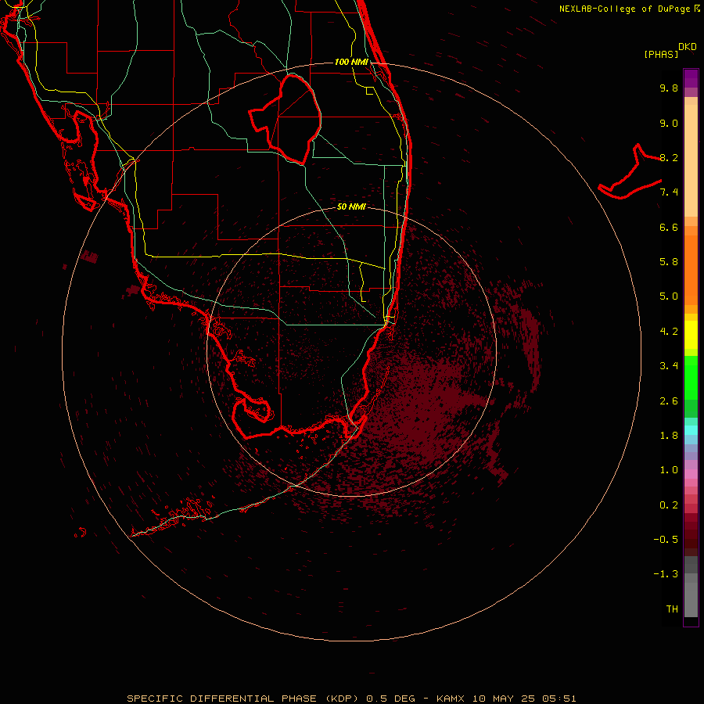Image resolution: width=704 pixels, height=704 pixels.
Task: Select the 3.4 legend value
Action: 669,366
